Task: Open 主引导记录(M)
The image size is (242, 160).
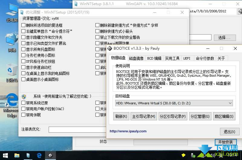Action: 144,116
